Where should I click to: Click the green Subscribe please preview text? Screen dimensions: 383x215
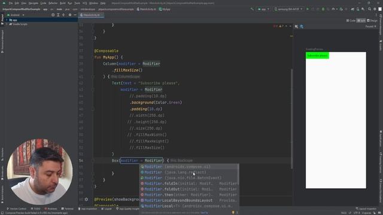317,56
